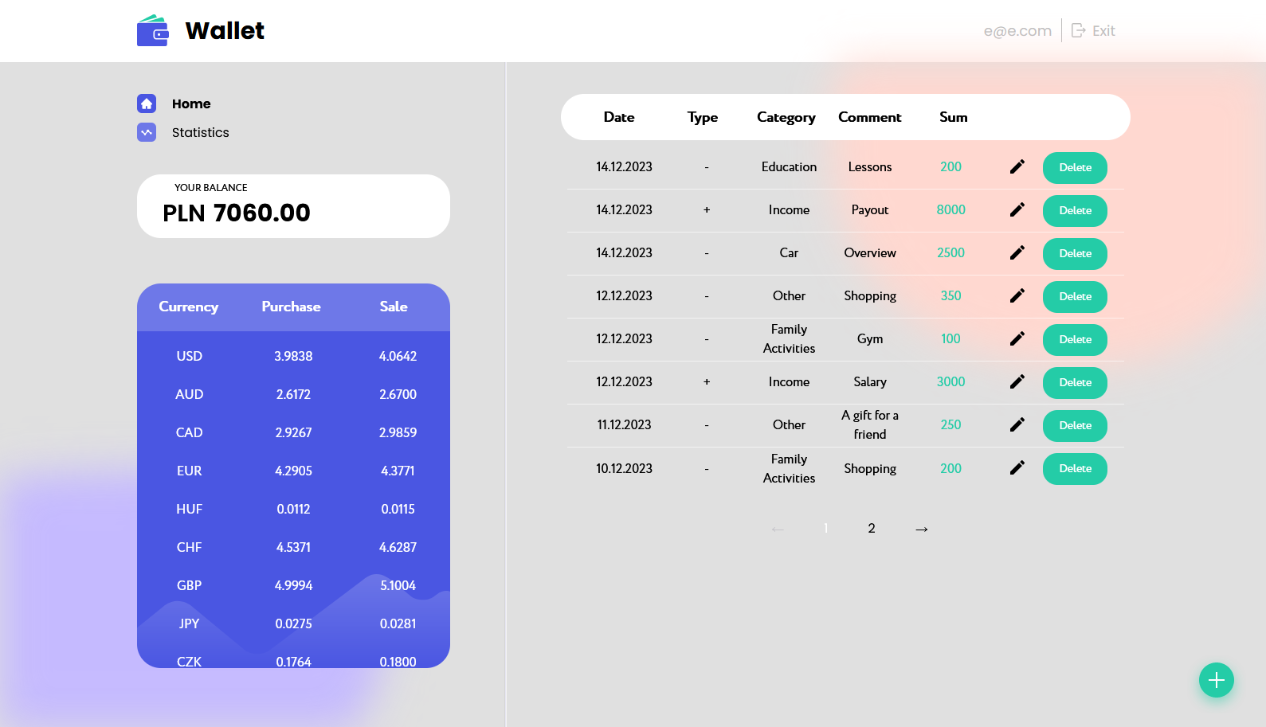The image size is (1266, 727).
Task: Open the Home icon in sidebar
Action: [x=147, y=104]
